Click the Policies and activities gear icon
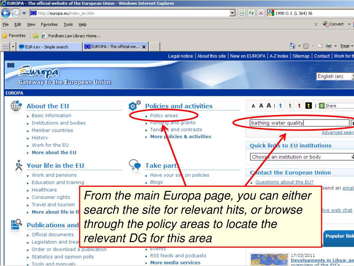Image resolution: width=354 pixels, height=266 pixels. tap(134, 106)
